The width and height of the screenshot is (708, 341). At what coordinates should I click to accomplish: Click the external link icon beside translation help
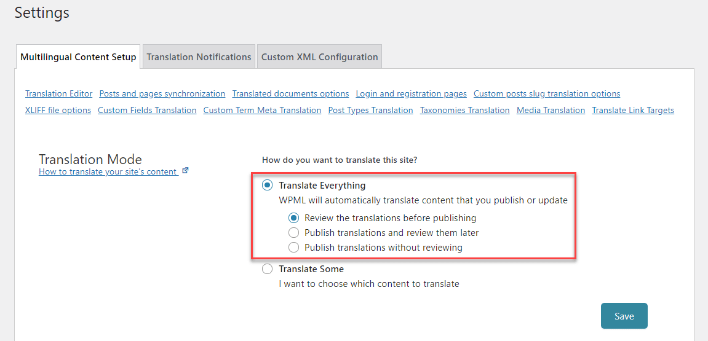185,171
